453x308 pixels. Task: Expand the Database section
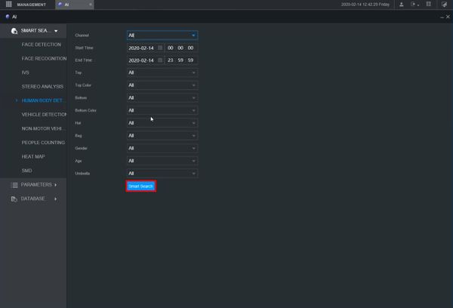pyautogui.click(x=55, y=199)
